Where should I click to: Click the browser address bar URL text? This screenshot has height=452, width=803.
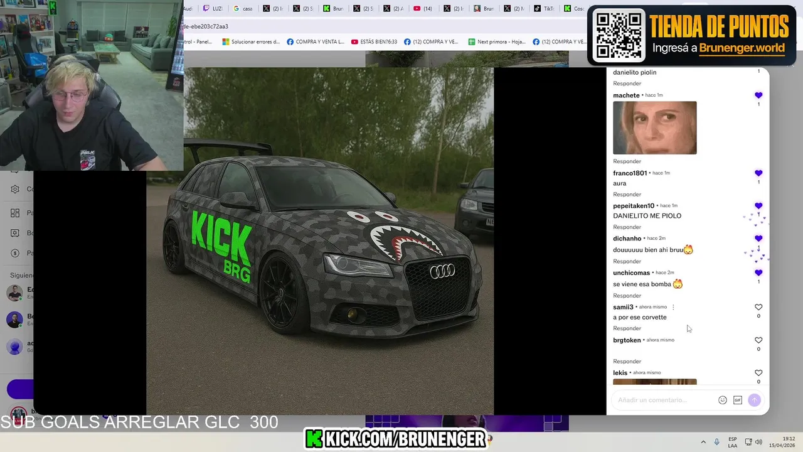pos(206,26)
